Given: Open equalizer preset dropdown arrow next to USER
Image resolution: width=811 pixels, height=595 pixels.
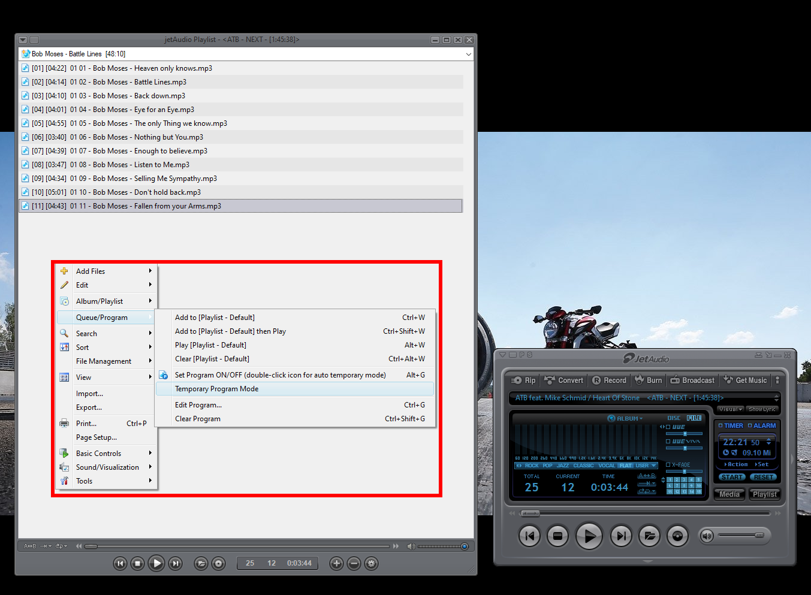Looking at the screenshot, I should (653, 466).
